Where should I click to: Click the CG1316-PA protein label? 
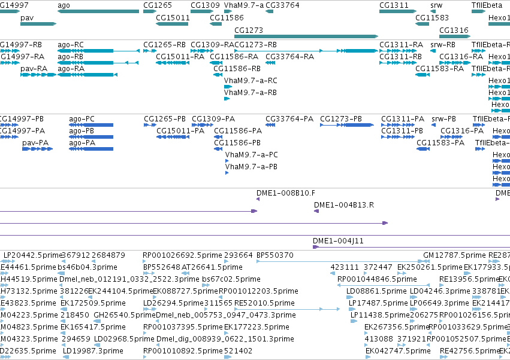coord(462,131)
